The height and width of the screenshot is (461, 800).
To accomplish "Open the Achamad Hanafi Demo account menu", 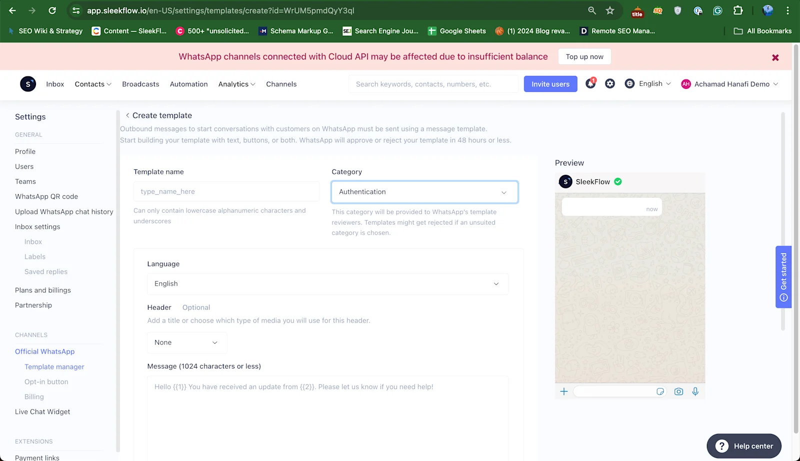I will coord(736,84).
